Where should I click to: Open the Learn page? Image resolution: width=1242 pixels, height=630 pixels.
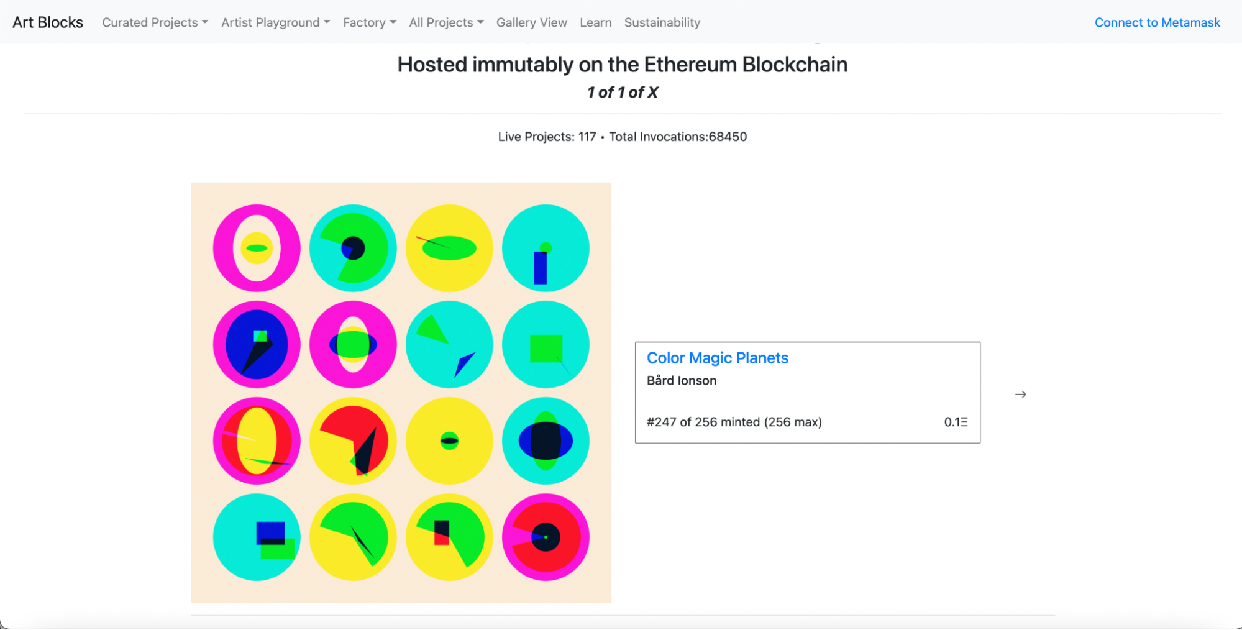596,22
